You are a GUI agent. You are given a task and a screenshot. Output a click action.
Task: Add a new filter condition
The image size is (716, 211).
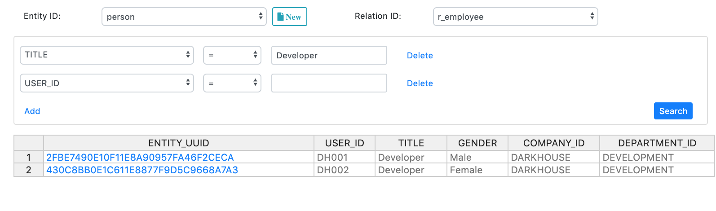[x=32, y=111]
